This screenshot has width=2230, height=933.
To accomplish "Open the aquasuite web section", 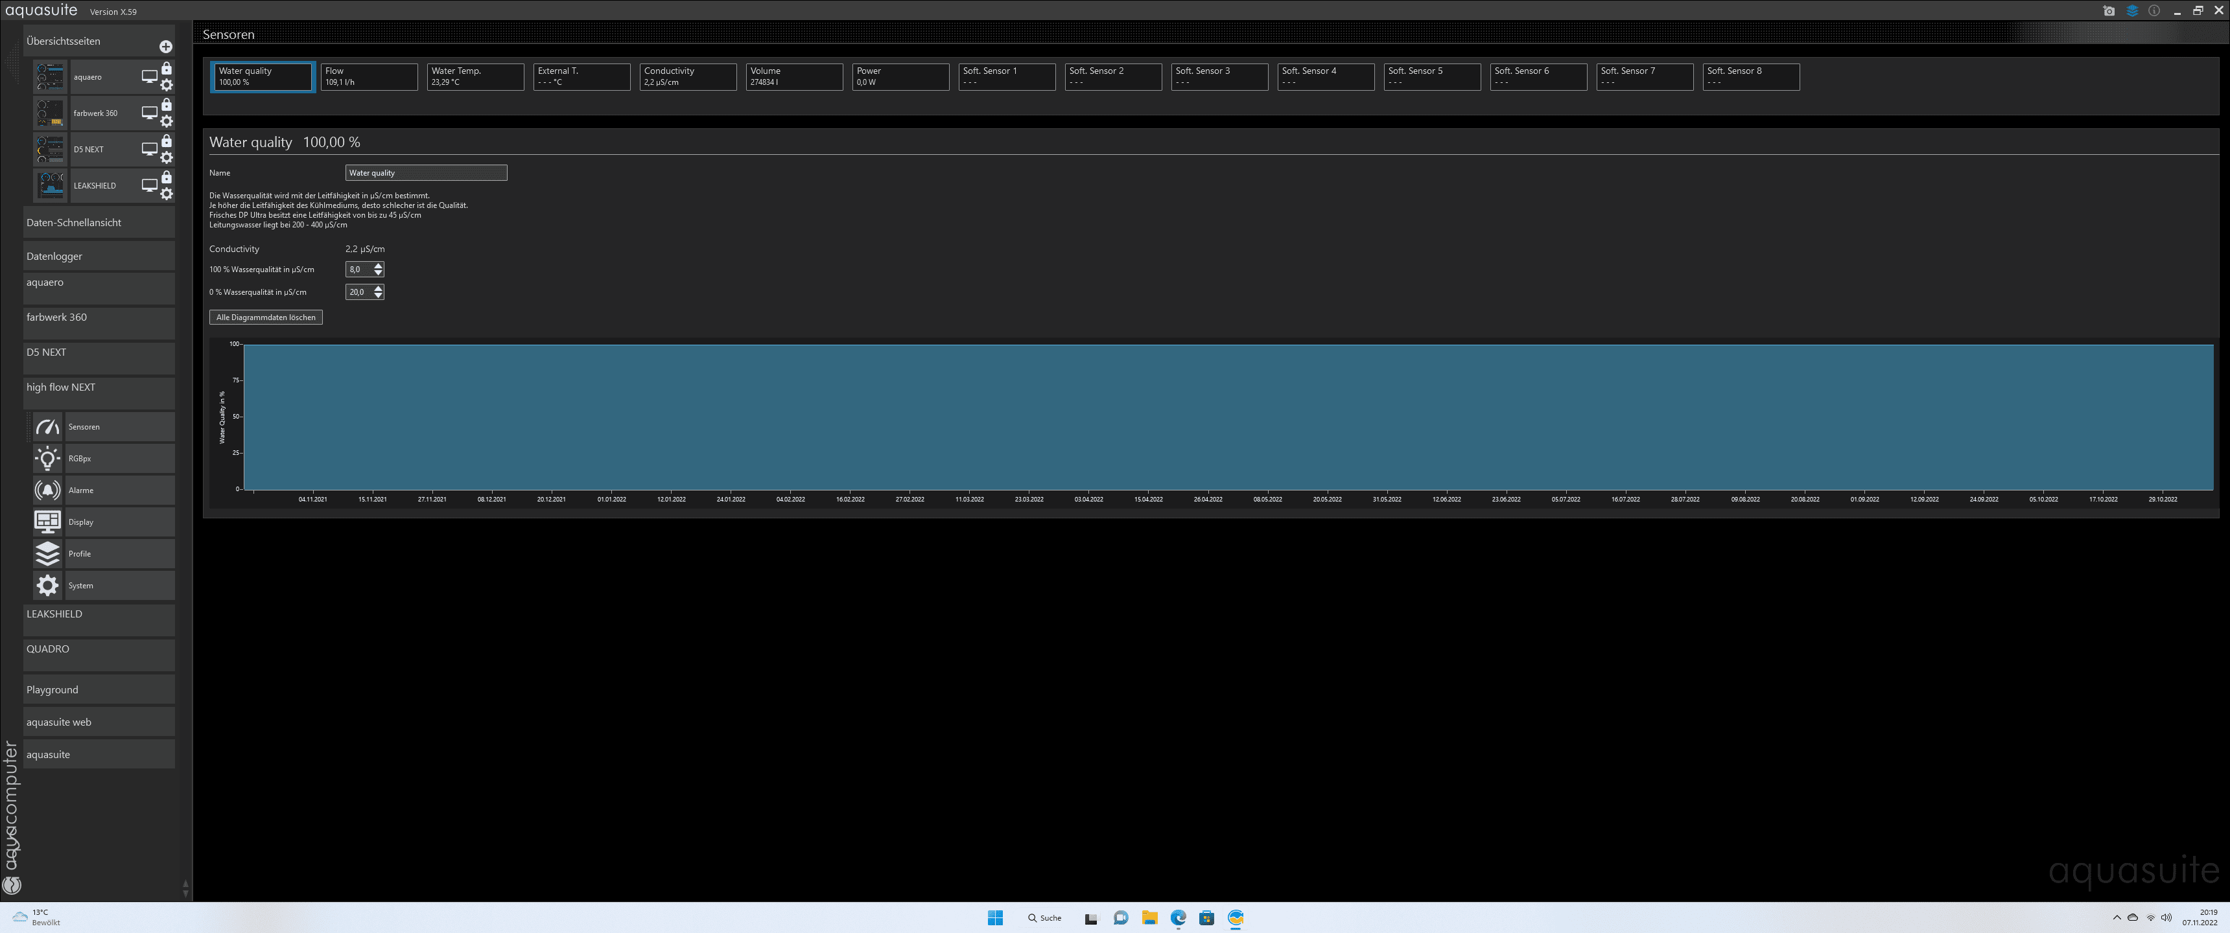I will click(99, 722).
